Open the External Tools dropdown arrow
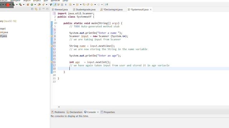 click(x=24, y=5)
